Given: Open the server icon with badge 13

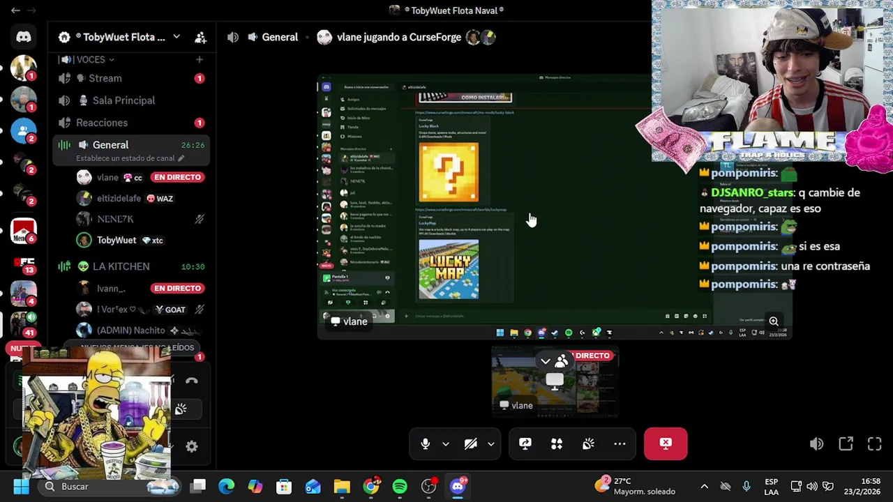Looking at the screenshot, I should [24, 264].
